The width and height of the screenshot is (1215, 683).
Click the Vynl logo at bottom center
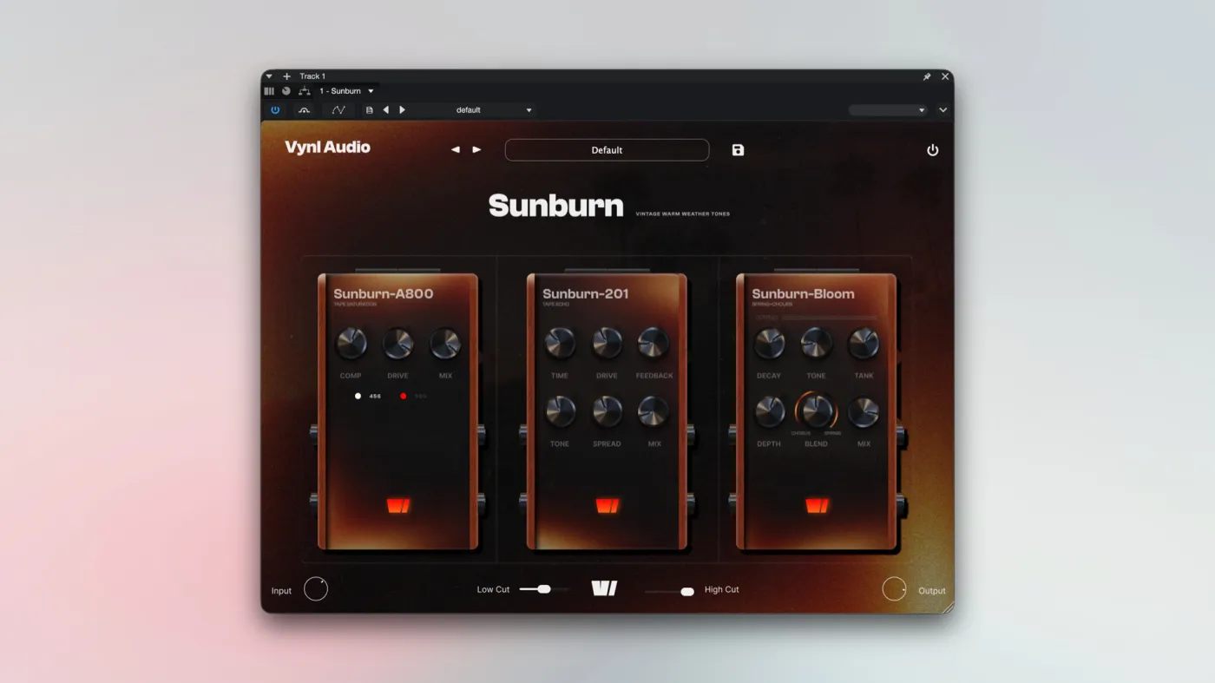[604, 588]
